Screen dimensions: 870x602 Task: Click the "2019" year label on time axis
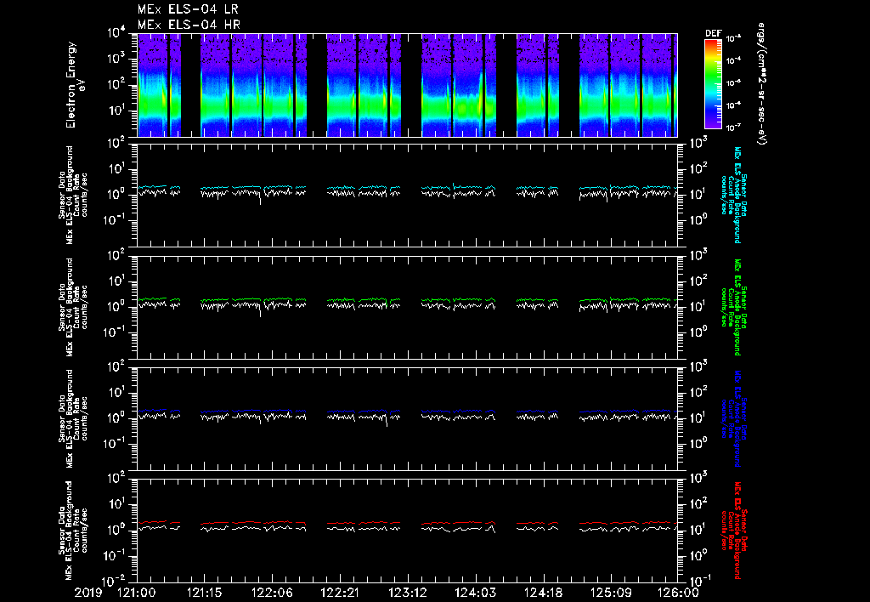pos(88,593)
